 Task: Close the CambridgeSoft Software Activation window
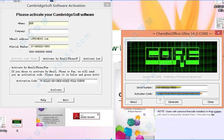(x=107, y=5)
